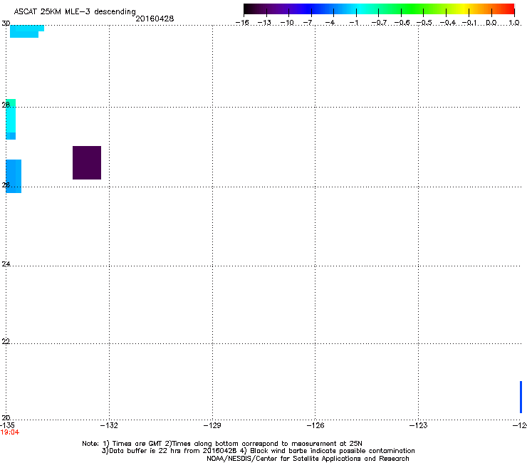Image resolution: width=527 pixels, height=463 pixels.
Task: Click the longitude label -132
Action: [109, 425]
